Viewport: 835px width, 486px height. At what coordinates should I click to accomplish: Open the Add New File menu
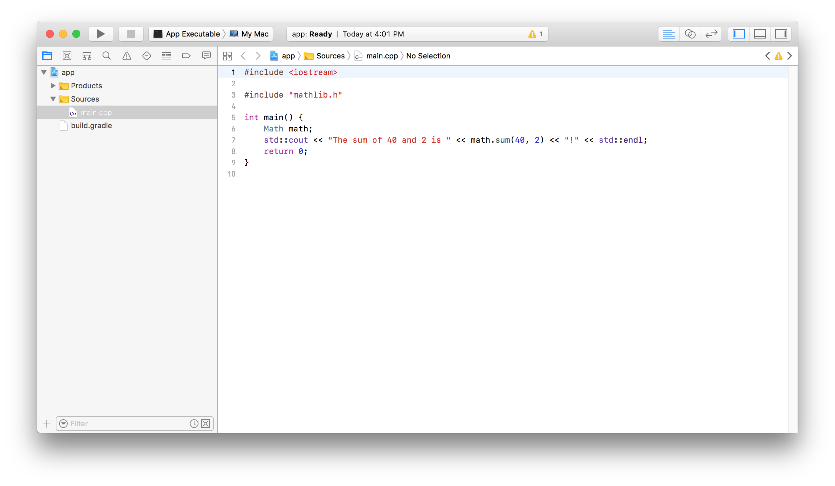click(46, 423)
